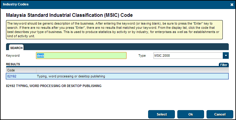236x120 pixels.
Task: Click the 82192 TYPING, WORD PROCESSING summary text
Action: (x=54, y=86)
